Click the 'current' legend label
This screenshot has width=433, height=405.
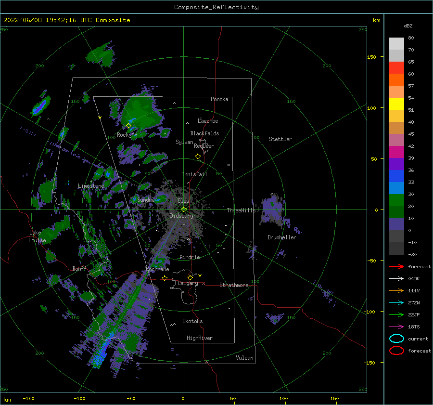pos(418,339)
